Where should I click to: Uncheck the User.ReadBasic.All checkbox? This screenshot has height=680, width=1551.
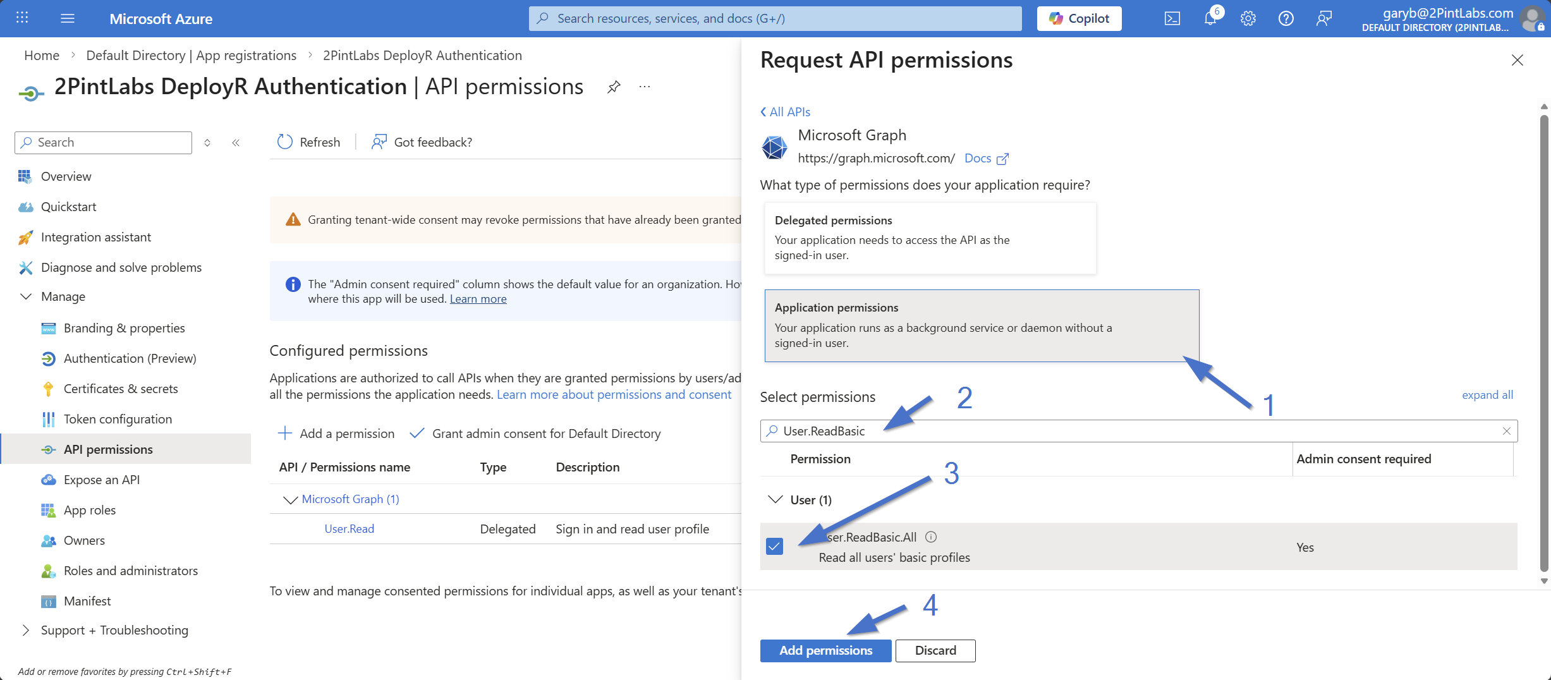(774, 546)
